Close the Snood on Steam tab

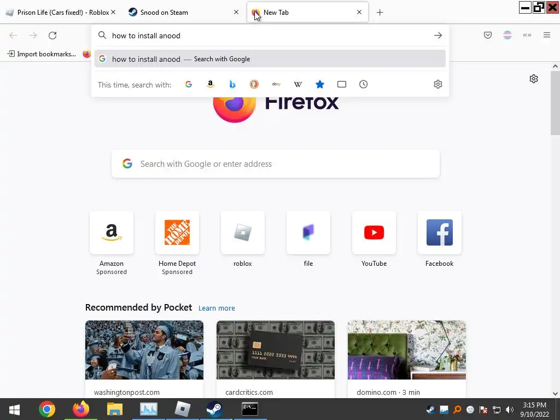[236, 12]
